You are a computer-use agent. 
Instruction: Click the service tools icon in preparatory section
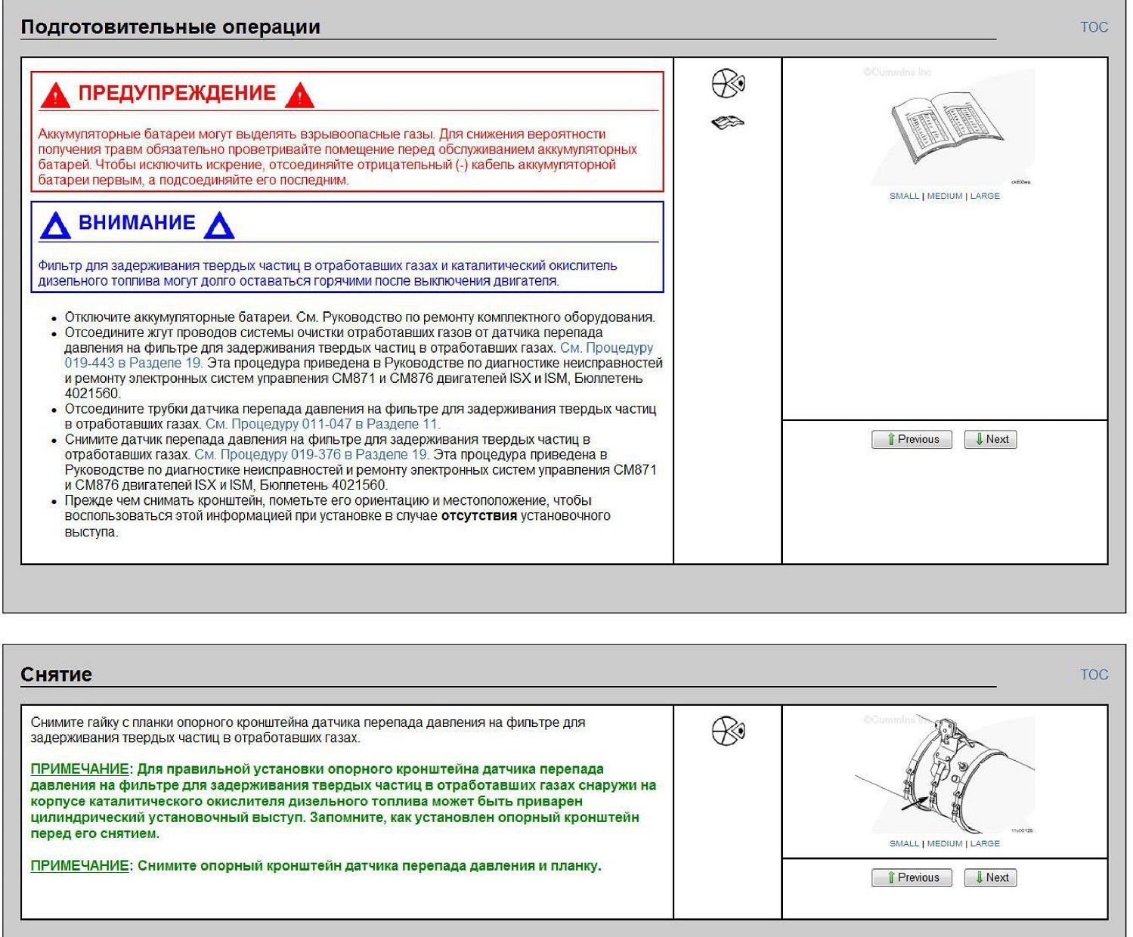[728, 83]
